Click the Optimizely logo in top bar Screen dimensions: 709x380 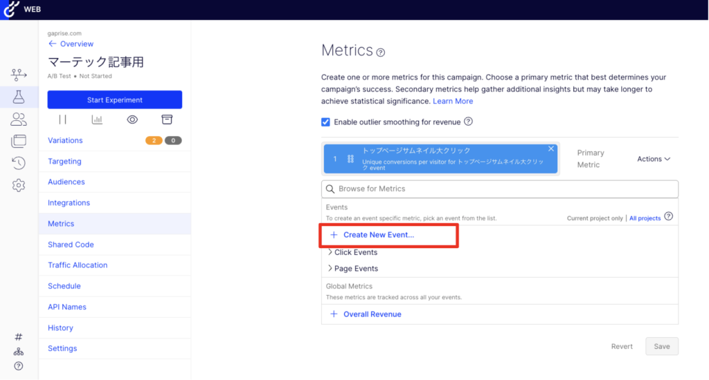point(10,10)
